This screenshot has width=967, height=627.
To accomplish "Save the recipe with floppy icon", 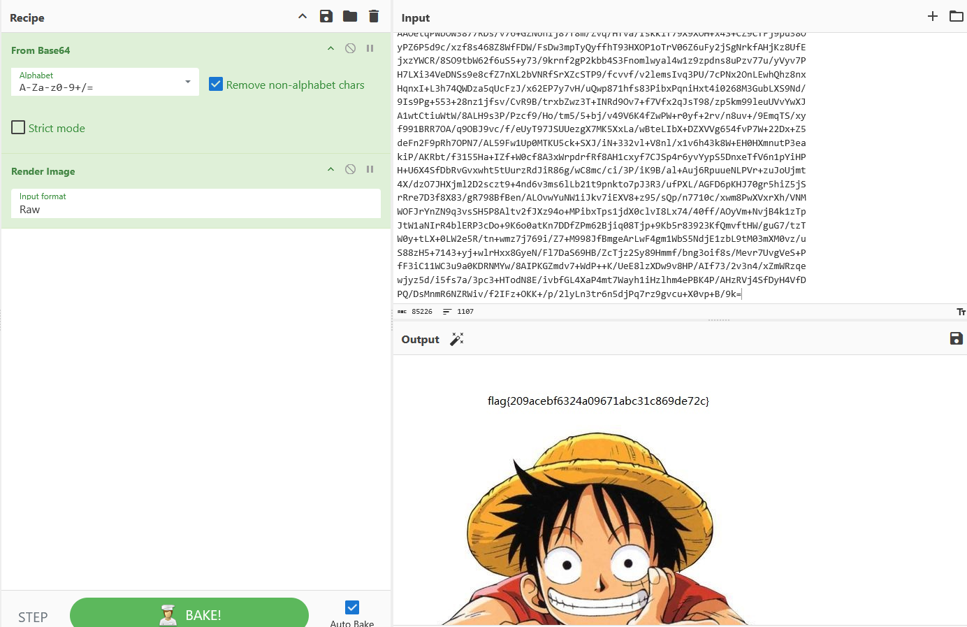I will click(326, 16).
